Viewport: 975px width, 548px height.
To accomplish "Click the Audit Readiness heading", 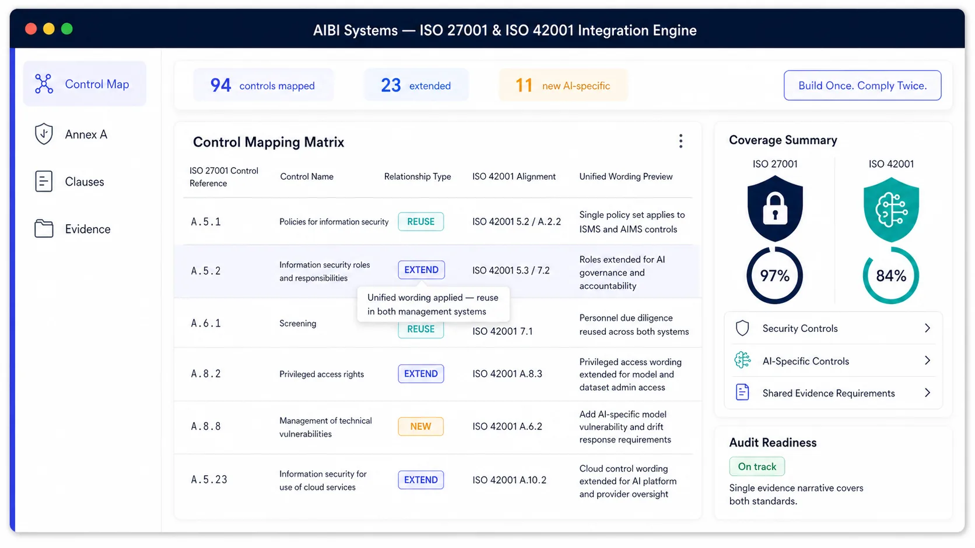I will click(x=773, y=443).
